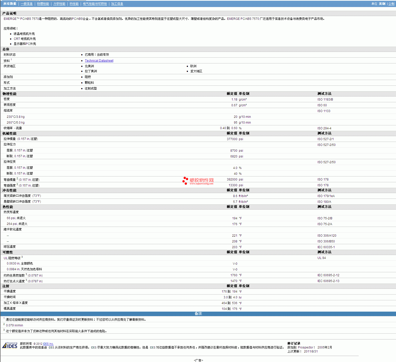The image size is (396, 362).
Task: Click the IEC 60695-2-12 test method
Action: coord(328,275)
